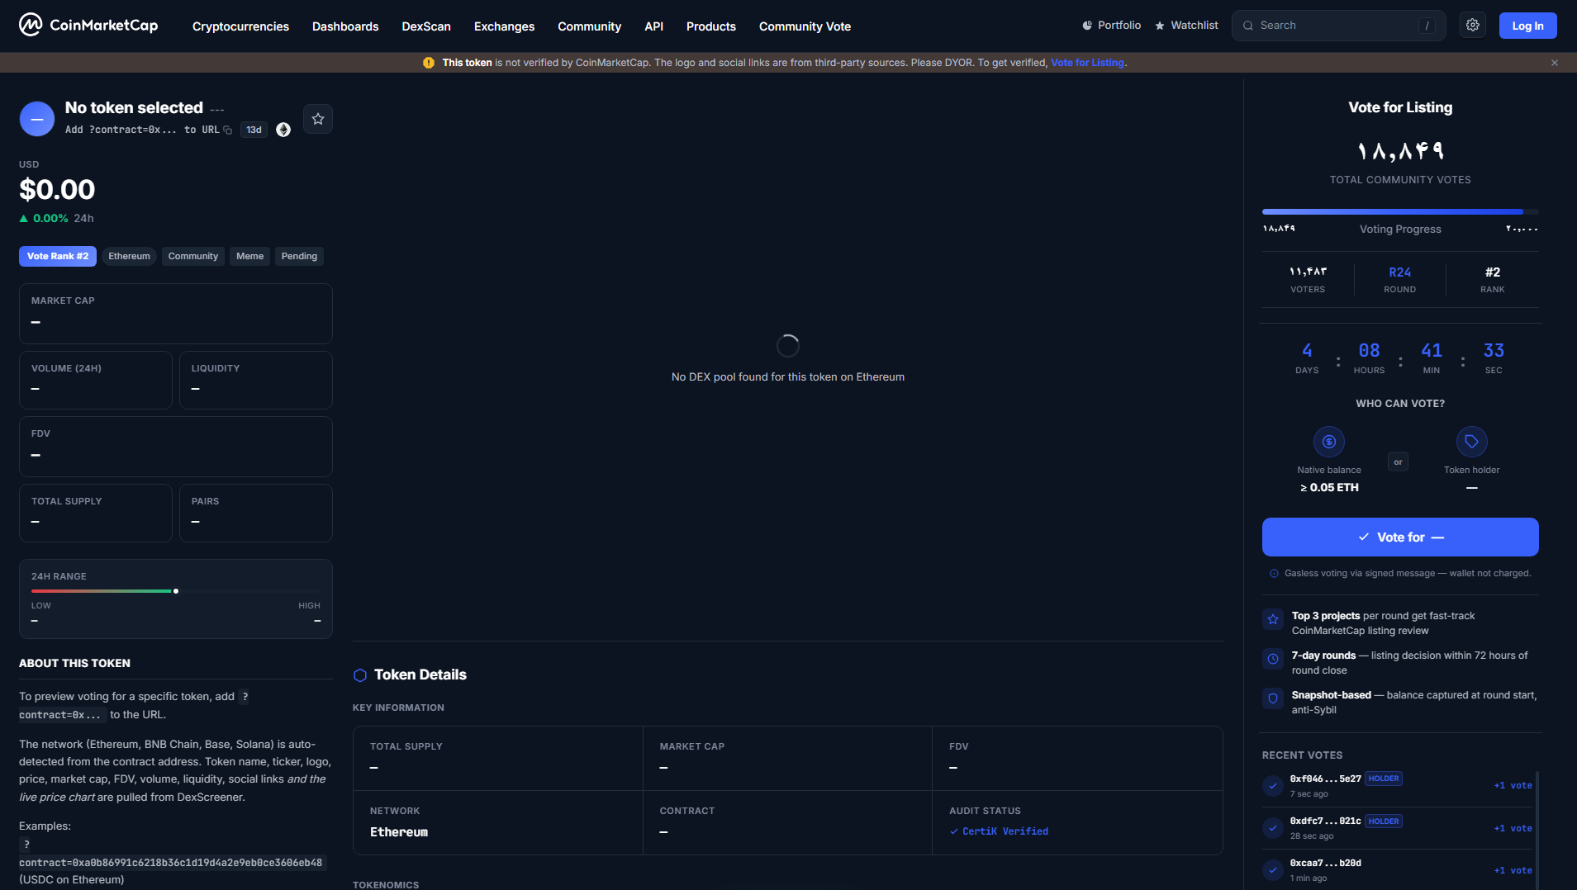The image size is (1577, 890).
Task: Copy contract hint using copy icon
Action: (228, 130)
